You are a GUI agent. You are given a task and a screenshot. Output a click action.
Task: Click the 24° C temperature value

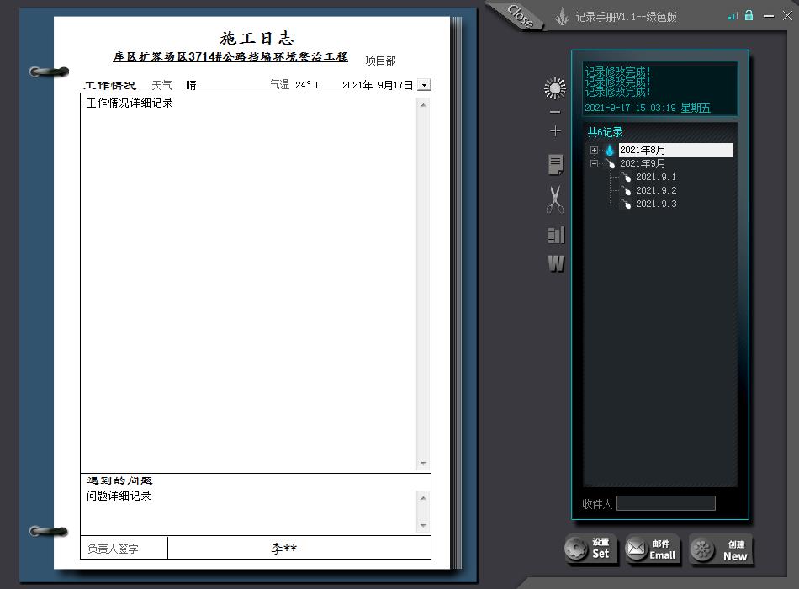point(309,85)
